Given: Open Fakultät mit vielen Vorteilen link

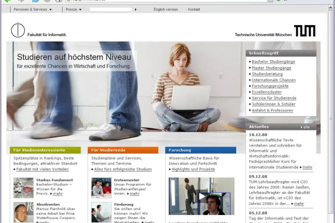Looking at the screenshot, I should tap(42, 169).
